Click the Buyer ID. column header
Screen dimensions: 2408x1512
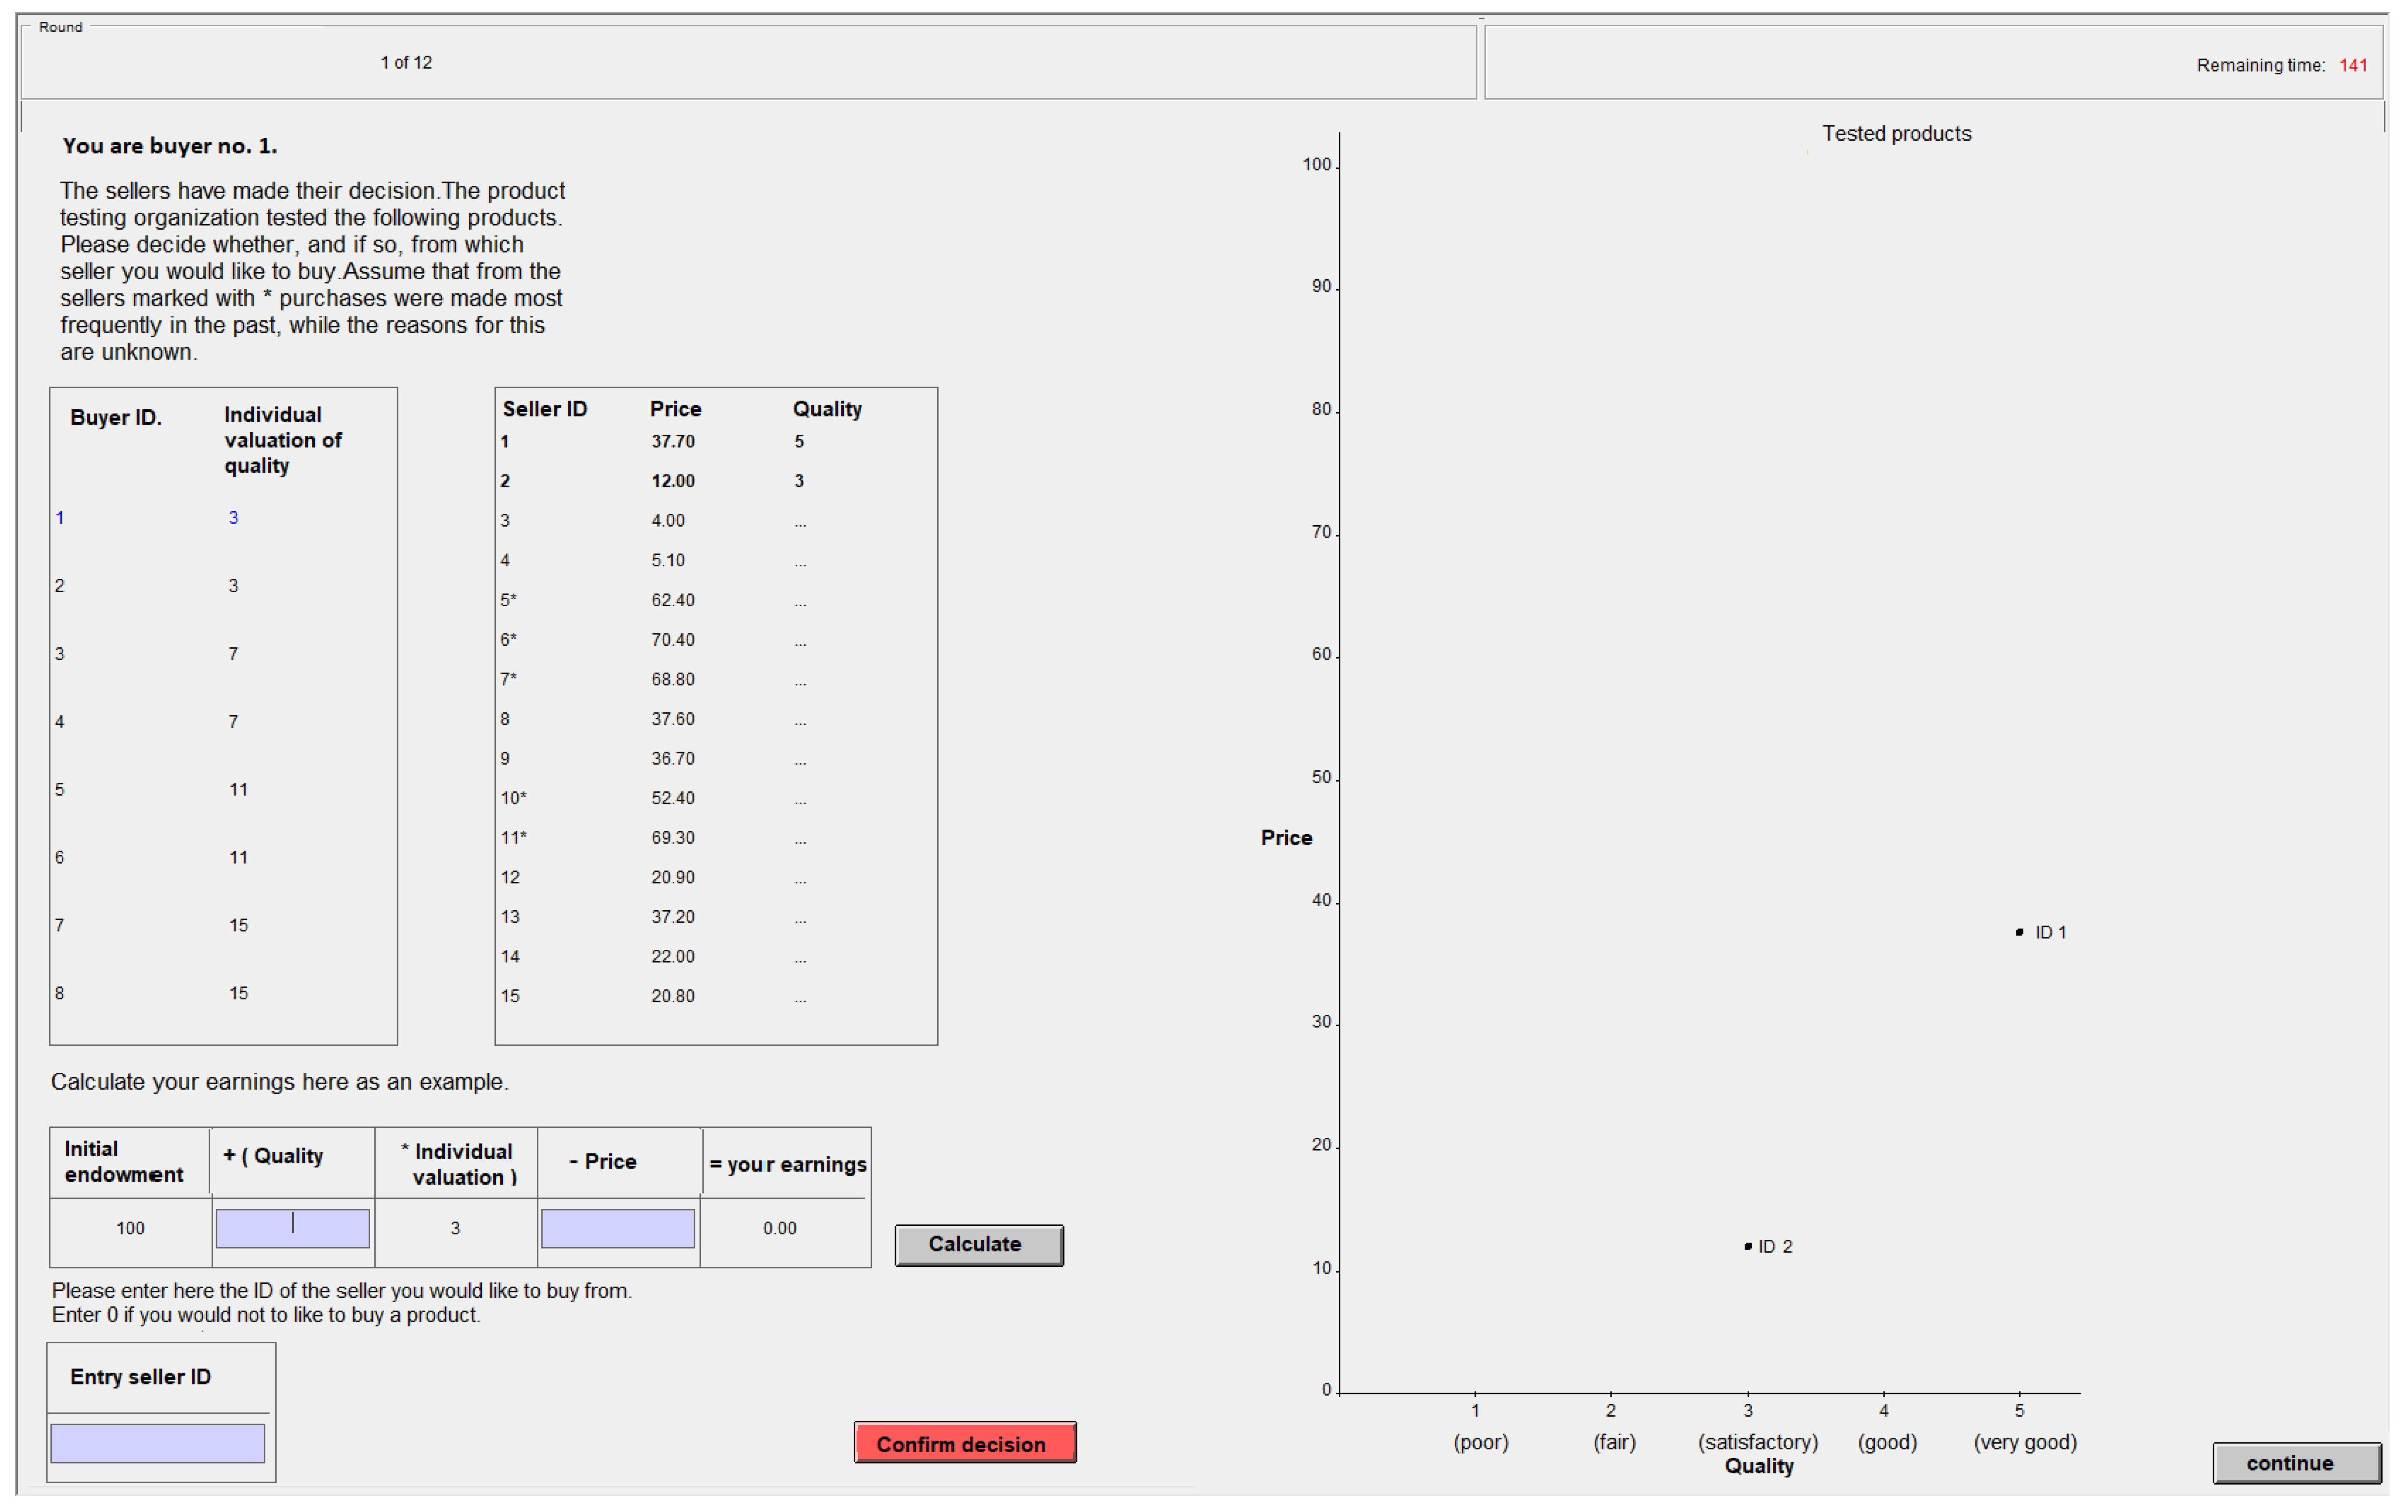coord(116,417)
